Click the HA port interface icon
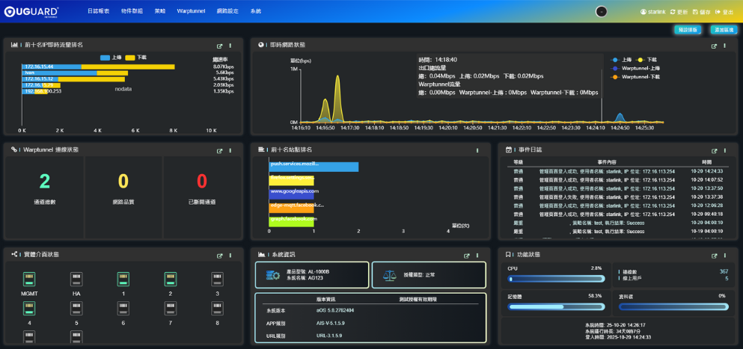The image size is (743, 349). [76, 279]
